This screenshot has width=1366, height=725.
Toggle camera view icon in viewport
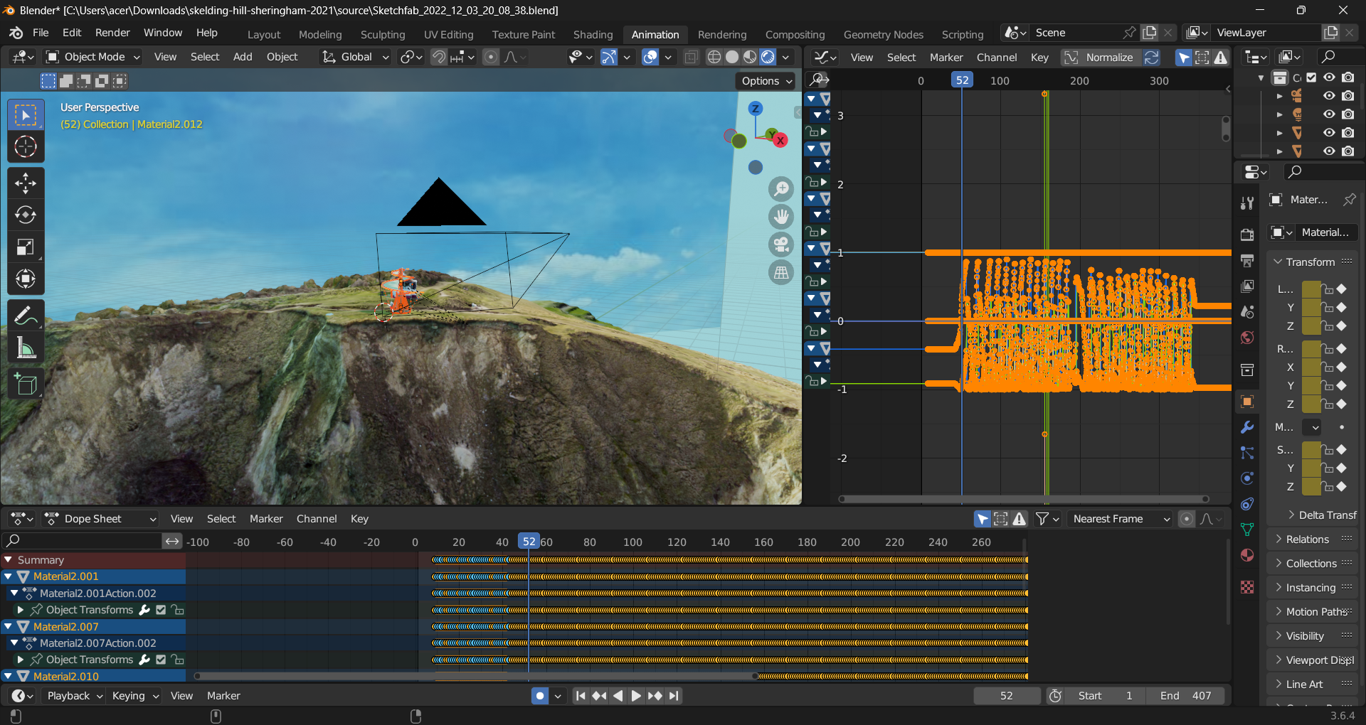coord(781,244)
